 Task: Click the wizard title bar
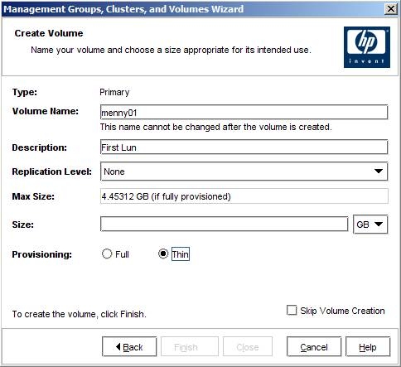click(193, 9)
